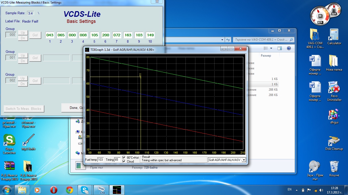Click the Timing value input field
This screenshot has height=195, width=348.
coord(117,160)
